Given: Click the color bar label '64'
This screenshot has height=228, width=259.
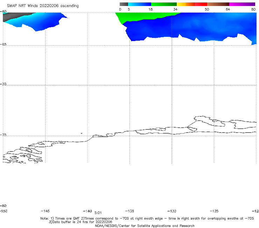Looking at the screenshot, I should 228,9.
